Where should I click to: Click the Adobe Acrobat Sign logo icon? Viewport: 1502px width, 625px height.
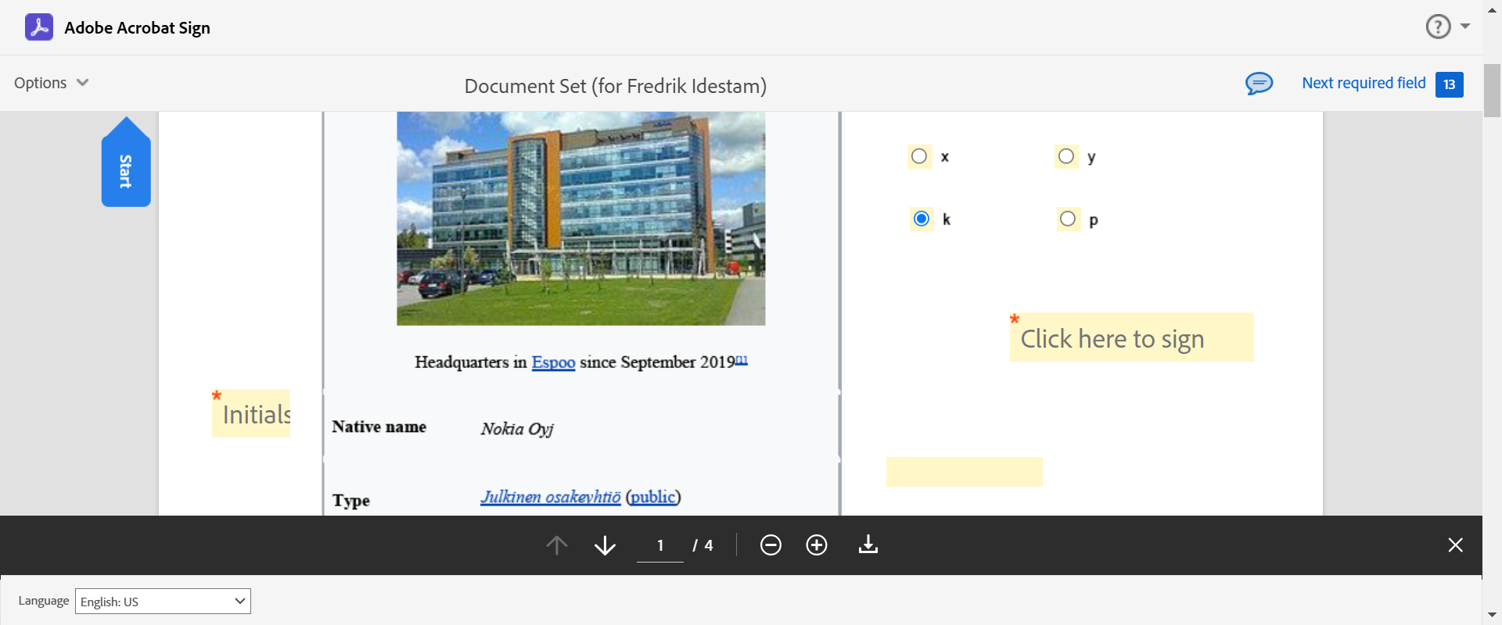(x=39, y=27)
